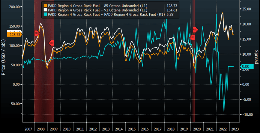Select the 91 Octane Unbranded legend entry
This screenshot has width=260, height=133.
(x=98, y=10)
